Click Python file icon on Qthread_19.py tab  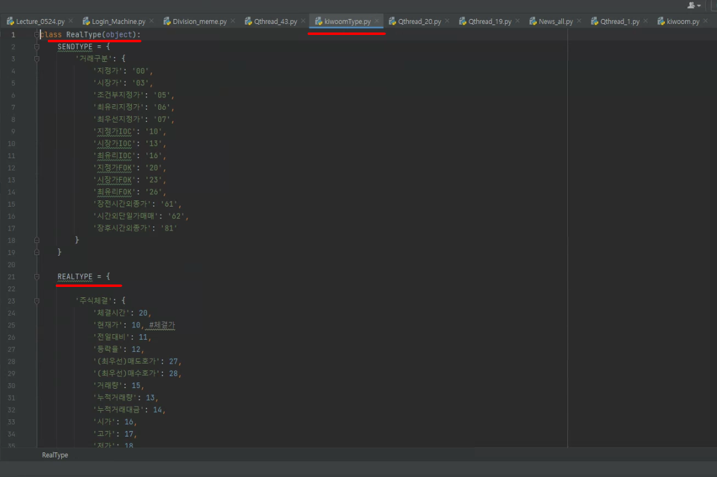463,21
